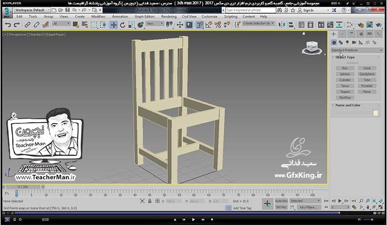Open the Curve Editor icon
This screenshot has height=225, width=387.
(330, 25)
